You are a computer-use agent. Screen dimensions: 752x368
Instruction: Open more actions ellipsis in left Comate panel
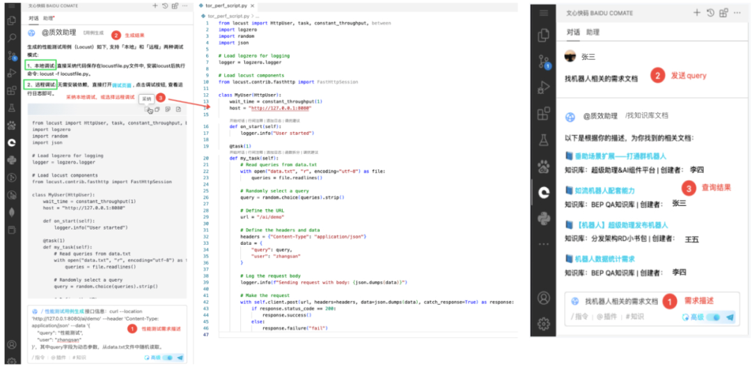tap(185, 6)
